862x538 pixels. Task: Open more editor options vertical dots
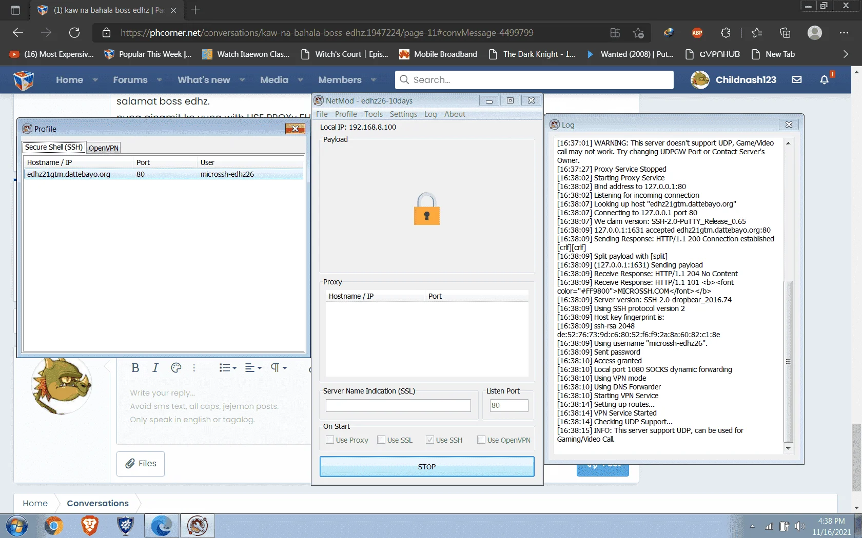point(194,368)
